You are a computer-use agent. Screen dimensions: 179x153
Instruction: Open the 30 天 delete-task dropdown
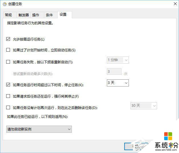pos(144,106)
